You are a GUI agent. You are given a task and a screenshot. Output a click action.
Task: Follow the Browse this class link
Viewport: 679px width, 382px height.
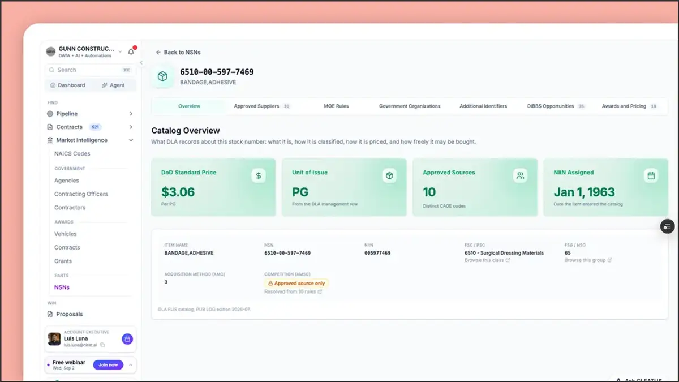click(x=487, y=260)
